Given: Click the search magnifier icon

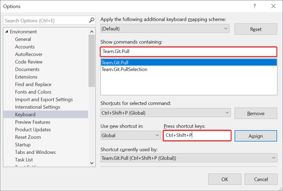Looking at the screenshot, I should tap(91, 20).
